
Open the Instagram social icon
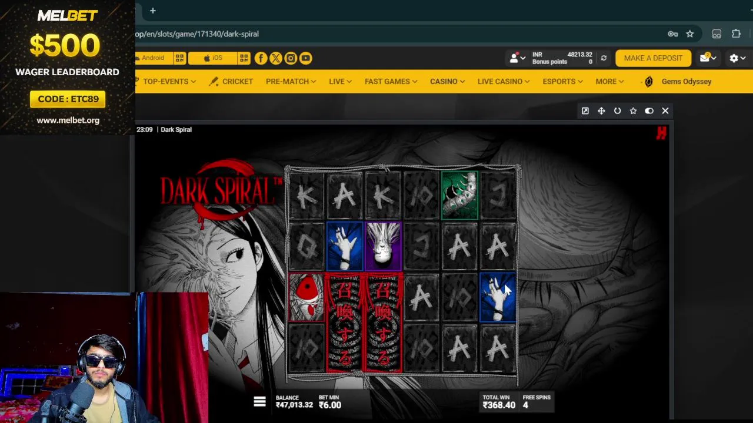pos(291,58)
